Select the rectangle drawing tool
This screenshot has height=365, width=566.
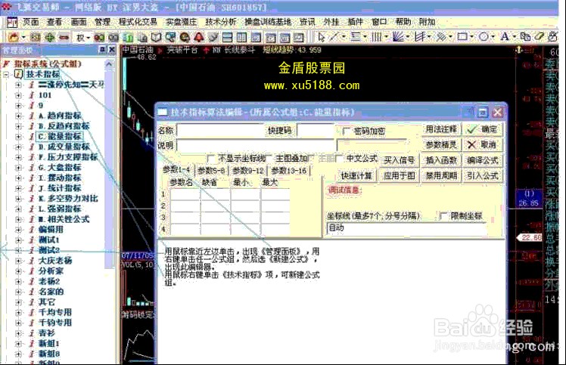[x=462, y=37]
